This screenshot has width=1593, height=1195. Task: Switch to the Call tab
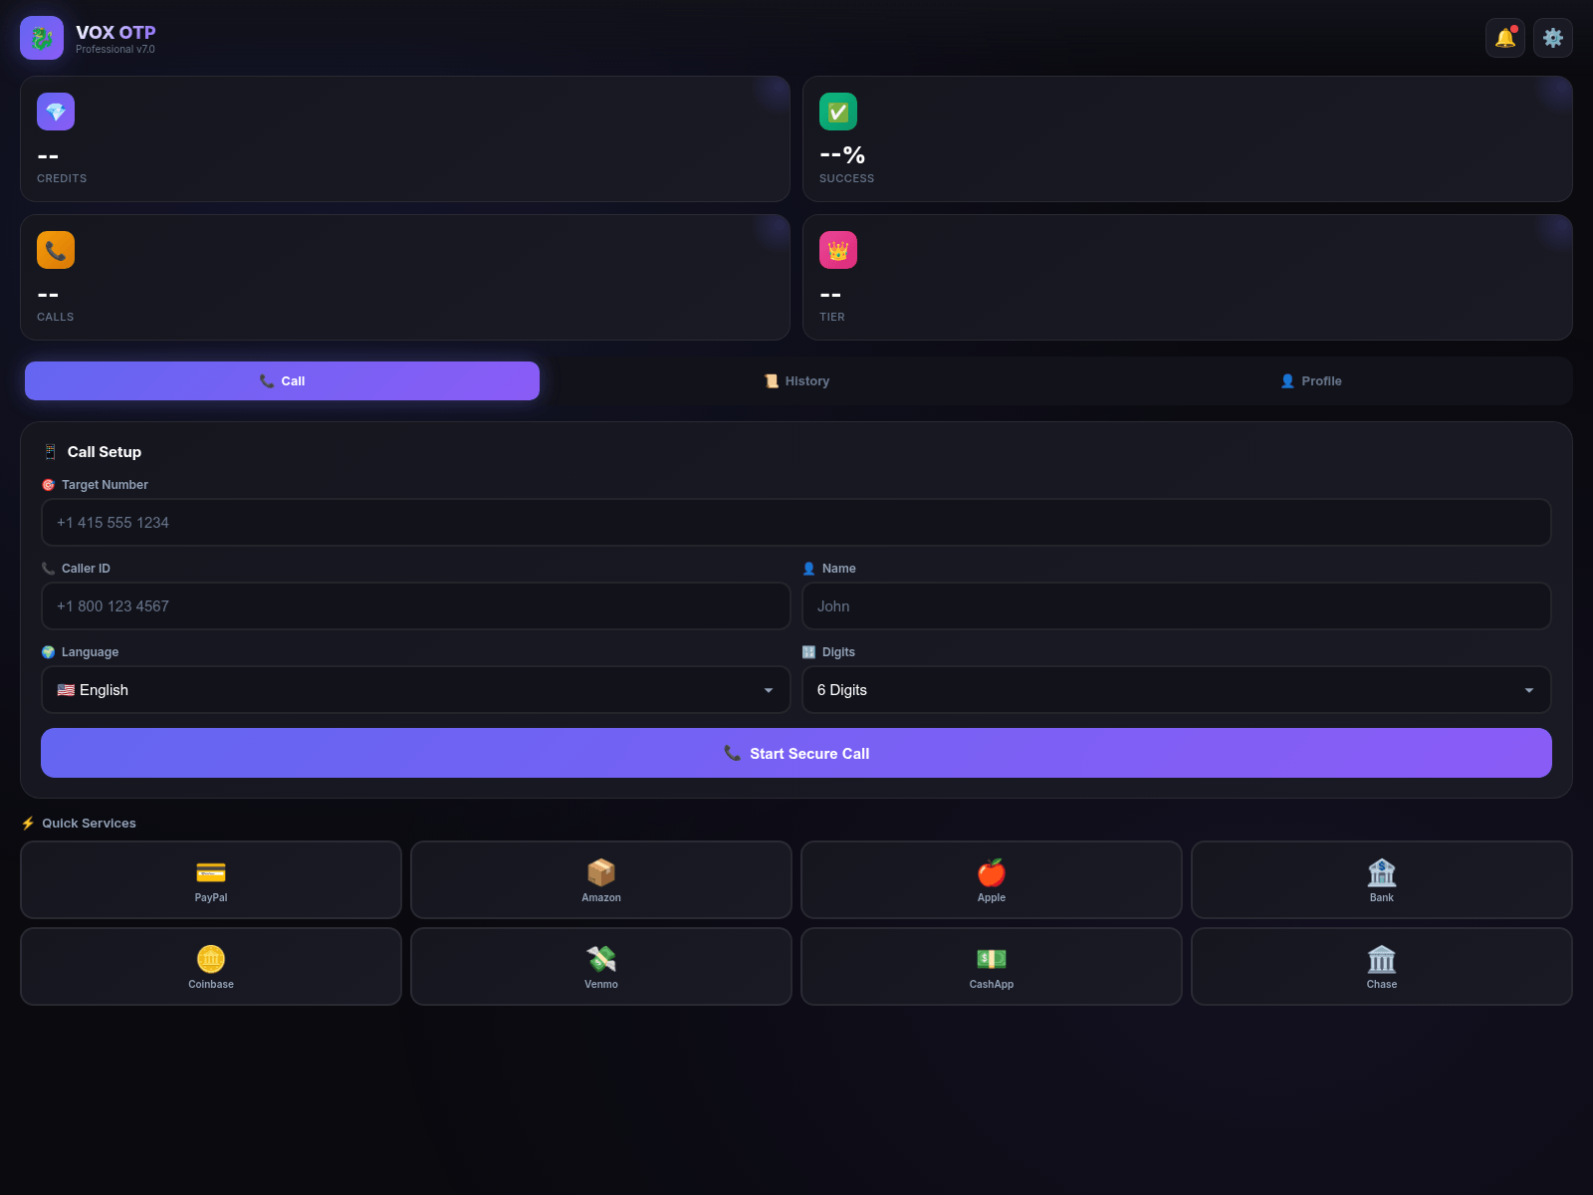pos(282,380)
